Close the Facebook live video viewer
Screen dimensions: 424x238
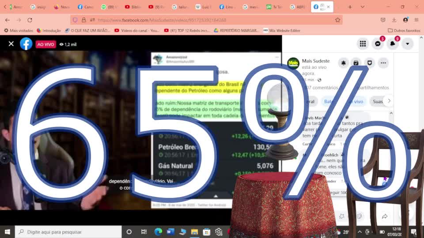click(11, 44)
